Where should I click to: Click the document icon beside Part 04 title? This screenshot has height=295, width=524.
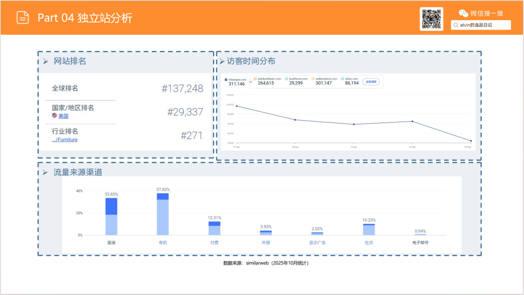click(23, 17)
